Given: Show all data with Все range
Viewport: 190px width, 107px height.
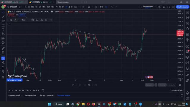Looking at the screenshot, I should pos(37,90).
